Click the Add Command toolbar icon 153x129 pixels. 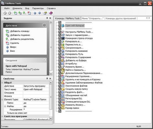point(15,13)
